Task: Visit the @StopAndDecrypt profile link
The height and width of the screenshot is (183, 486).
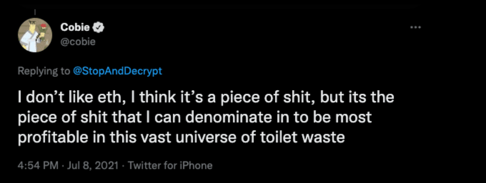Action: coord(117,71)
